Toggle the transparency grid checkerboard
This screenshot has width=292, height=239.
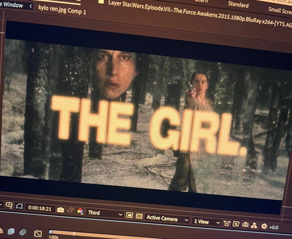tap(139, 216)
